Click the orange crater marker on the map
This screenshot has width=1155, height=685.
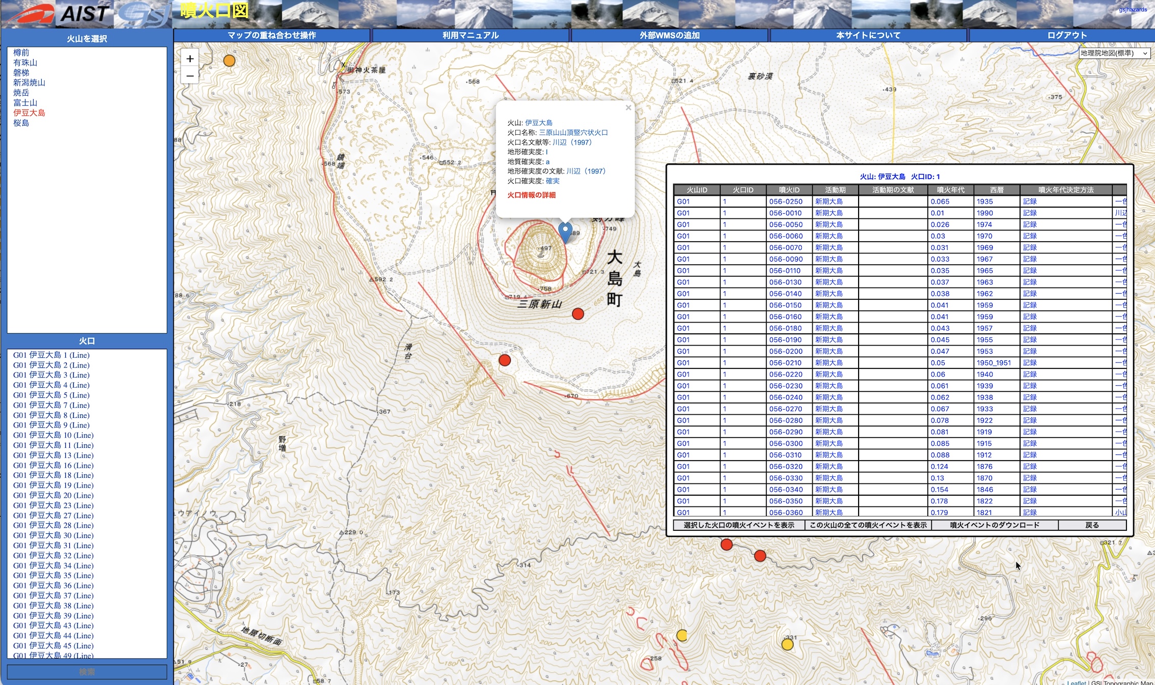coord(229,61)
